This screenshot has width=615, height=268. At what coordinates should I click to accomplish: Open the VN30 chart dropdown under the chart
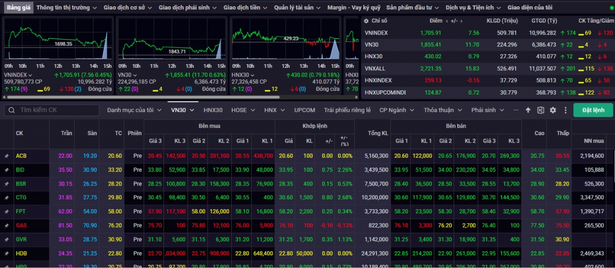click(x=135, y=75)
